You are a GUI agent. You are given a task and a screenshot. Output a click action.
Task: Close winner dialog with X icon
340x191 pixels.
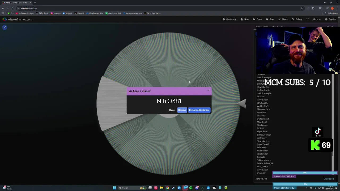(x=208, y=90)
